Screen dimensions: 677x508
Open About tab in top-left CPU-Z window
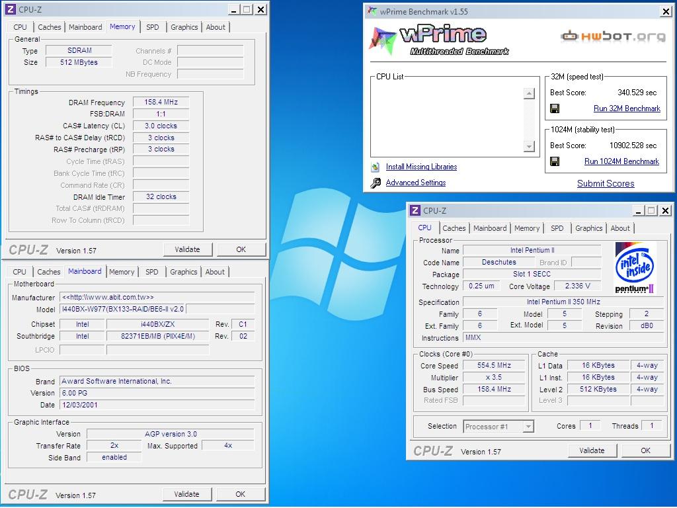tap(216, 26)
